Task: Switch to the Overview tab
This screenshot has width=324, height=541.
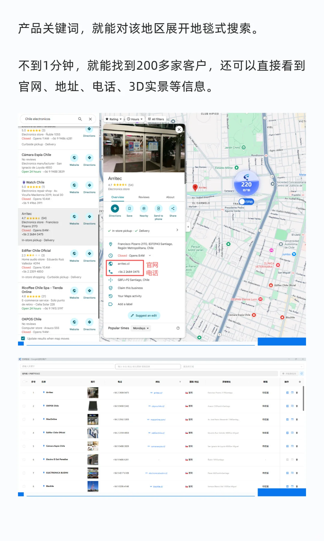Action: click(x=118, y=197)
